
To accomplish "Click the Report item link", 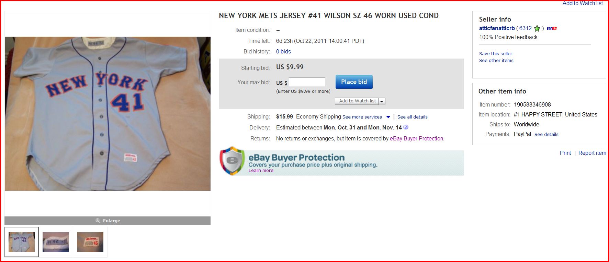I will point(592,153).
